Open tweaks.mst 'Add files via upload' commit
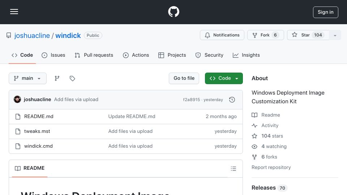Screen dimensions: 347x195 130,131
